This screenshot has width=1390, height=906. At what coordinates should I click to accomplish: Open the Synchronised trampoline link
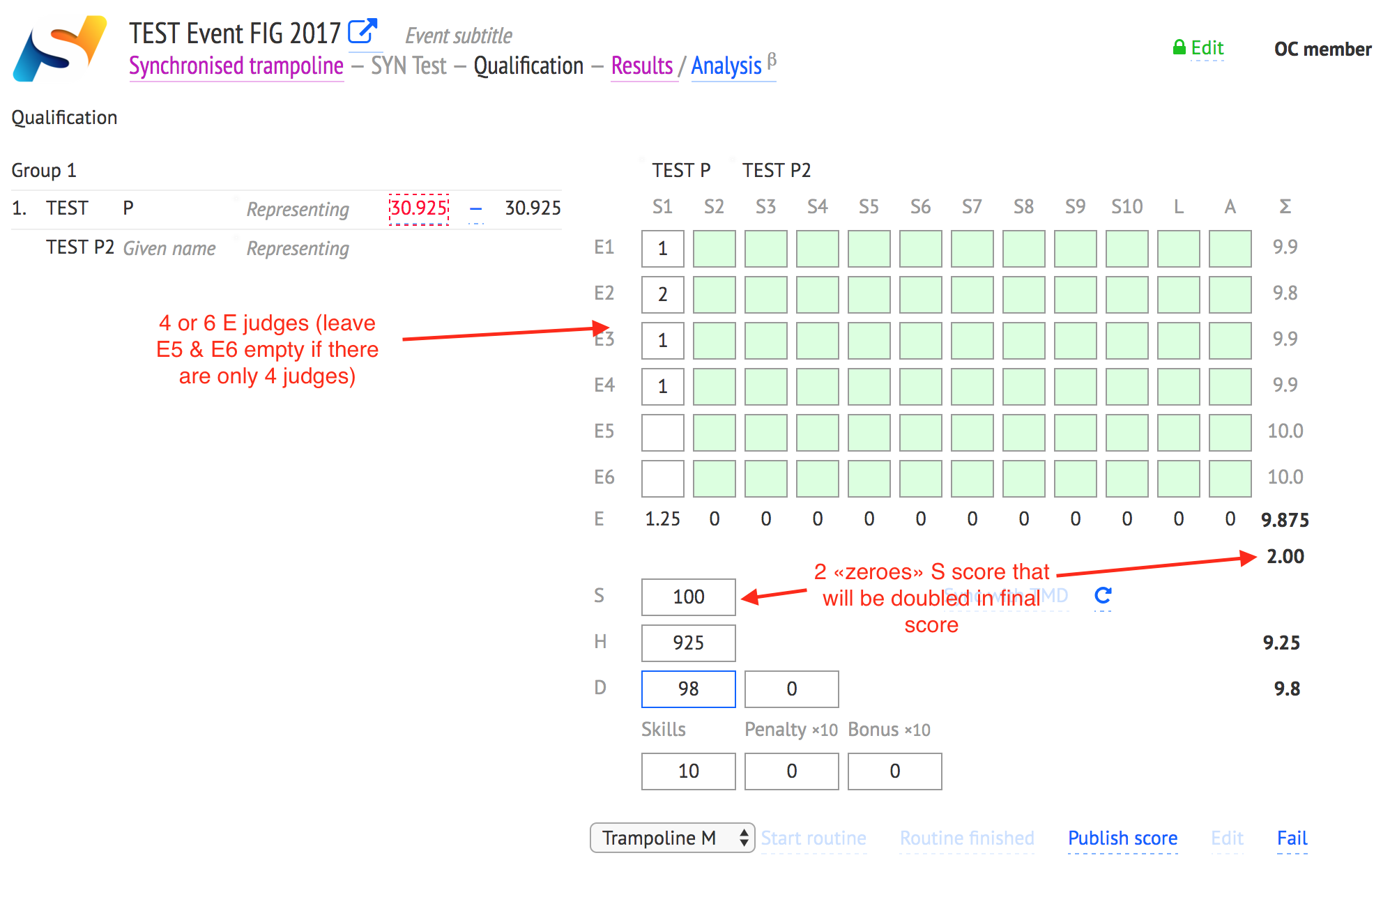(236, 66)
